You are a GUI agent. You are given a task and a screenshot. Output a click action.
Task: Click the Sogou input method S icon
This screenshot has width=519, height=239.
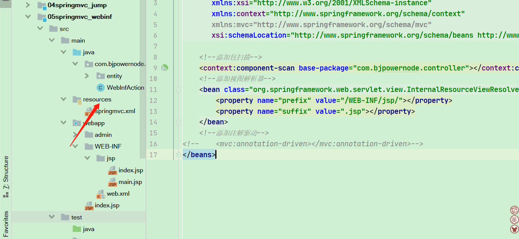tap(514, 210)
